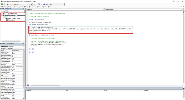
Task: Click the Cut scissors icon
Action: pyautogui.click(x=10, y=4)
